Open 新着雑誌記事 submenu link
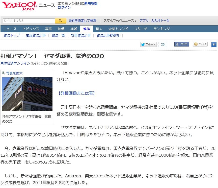 click(x=81, y=36)
